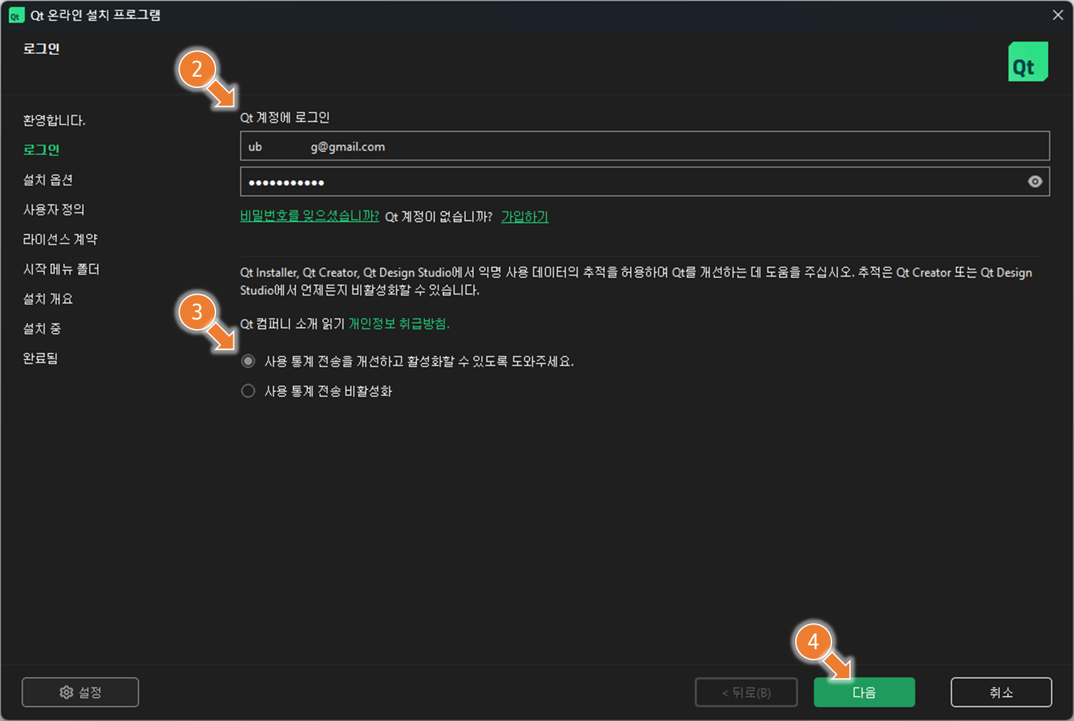Select the 설치 개요 step in sidebar

(x=48, y=299)
